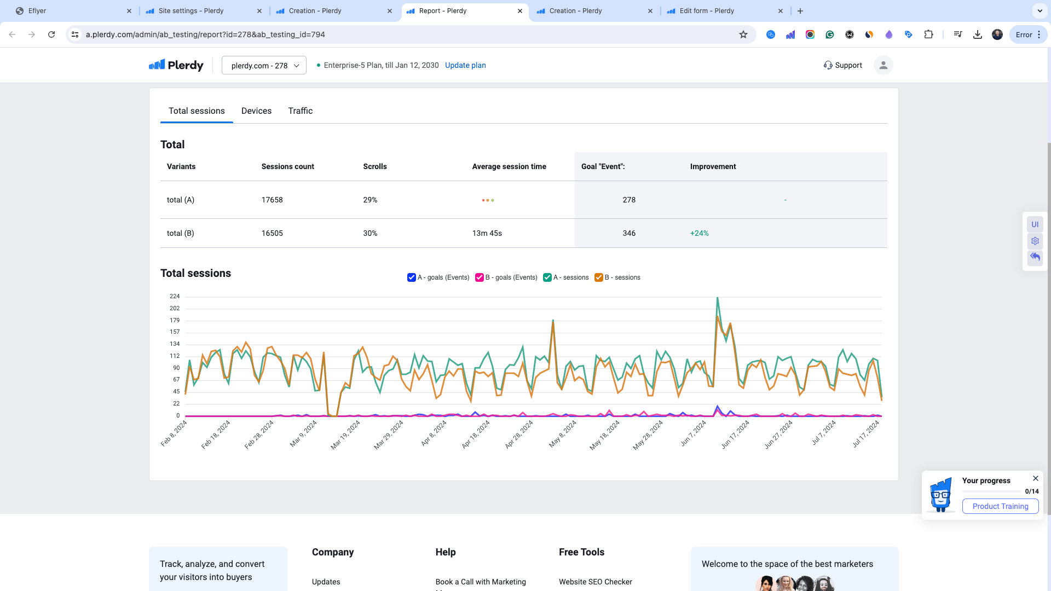Click the Plerdy progress mascot icon
1051x591 pixels.
(940, 494)
